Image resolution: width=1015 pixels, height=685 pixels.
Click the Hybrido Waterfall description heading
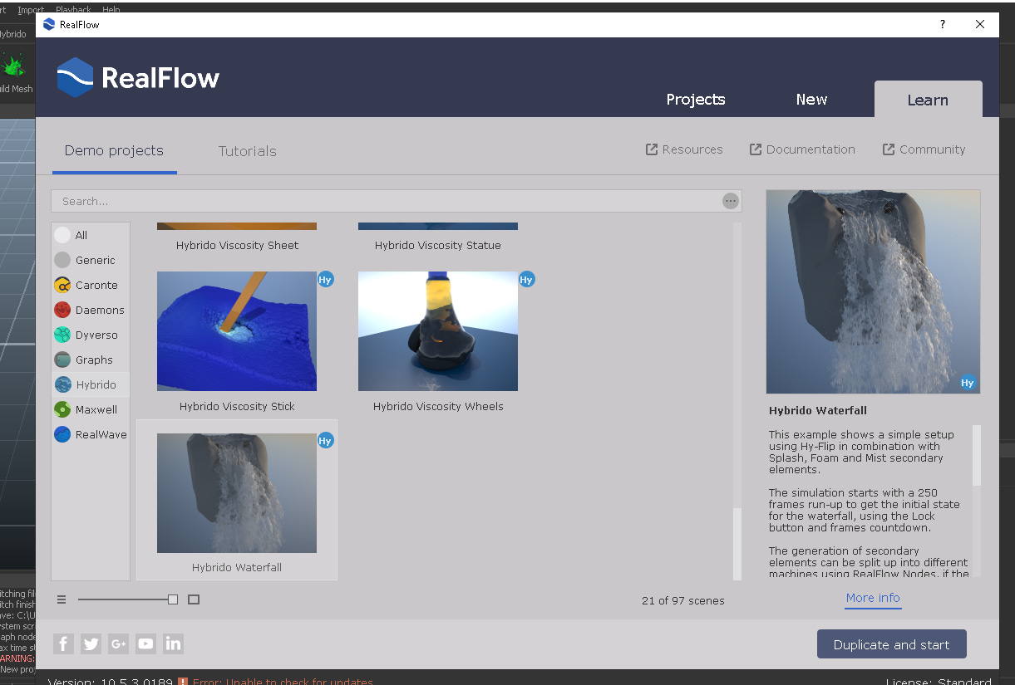[818, 410]
